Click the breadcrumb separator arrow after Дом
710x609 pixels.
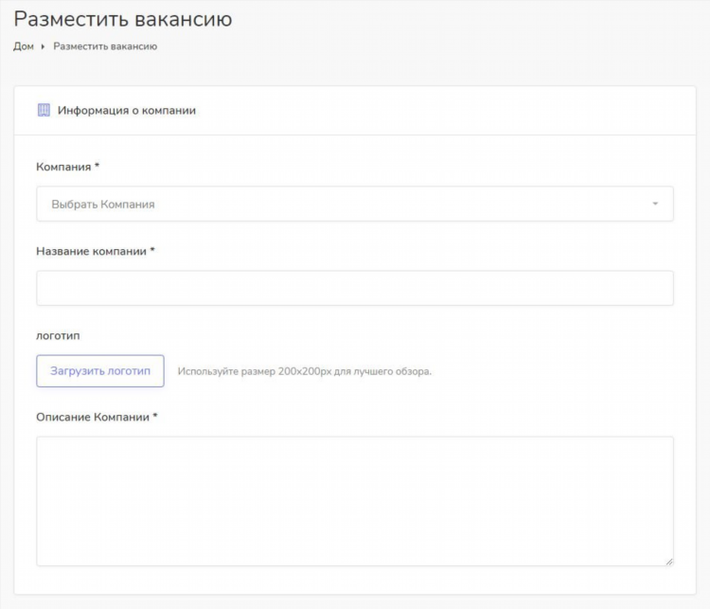tap(43, 46)
